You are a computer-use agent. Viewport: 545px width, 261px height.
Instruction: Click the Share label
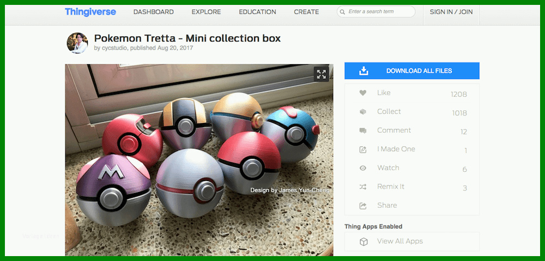[387, 205]
